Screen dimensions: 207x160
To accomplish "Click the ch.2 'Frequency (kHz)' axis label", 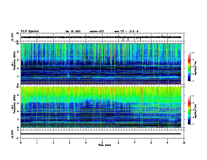I will pos(14,104).
